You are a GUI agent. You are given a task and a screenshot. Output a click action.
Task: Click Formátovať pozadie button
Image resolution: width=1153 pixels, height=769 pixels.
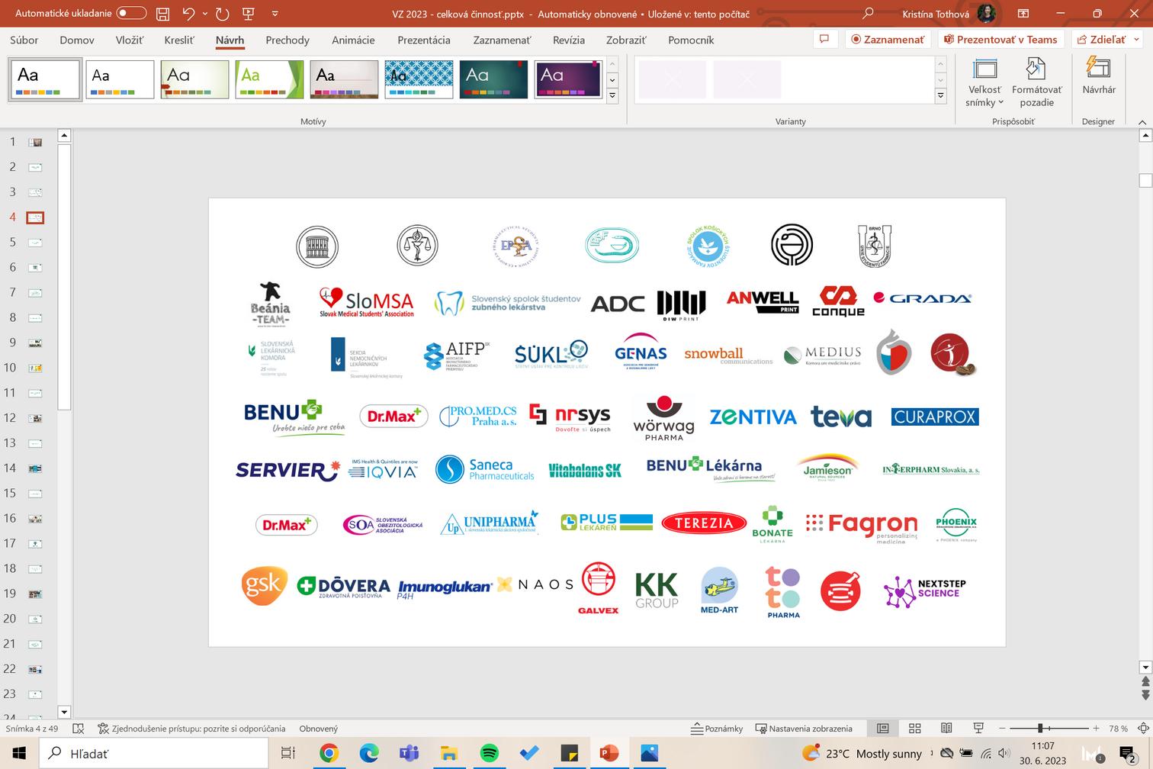pyautogui.click(x=1036, y=83)
